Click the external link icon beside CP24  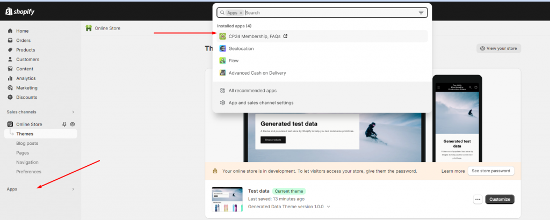pos(285,36)
